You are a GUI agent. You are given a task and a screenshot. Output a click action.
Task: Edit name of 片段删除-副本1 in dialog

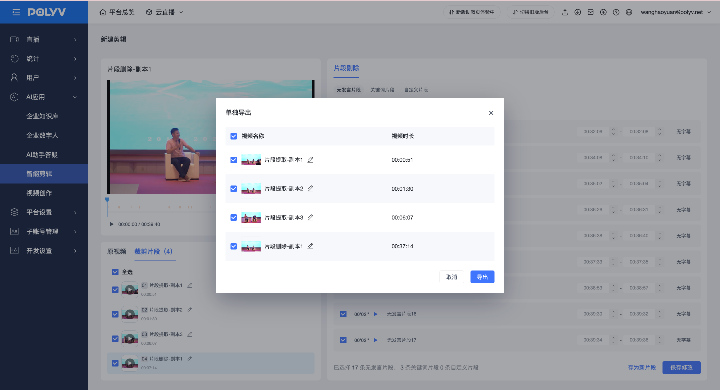click(310, 246)
